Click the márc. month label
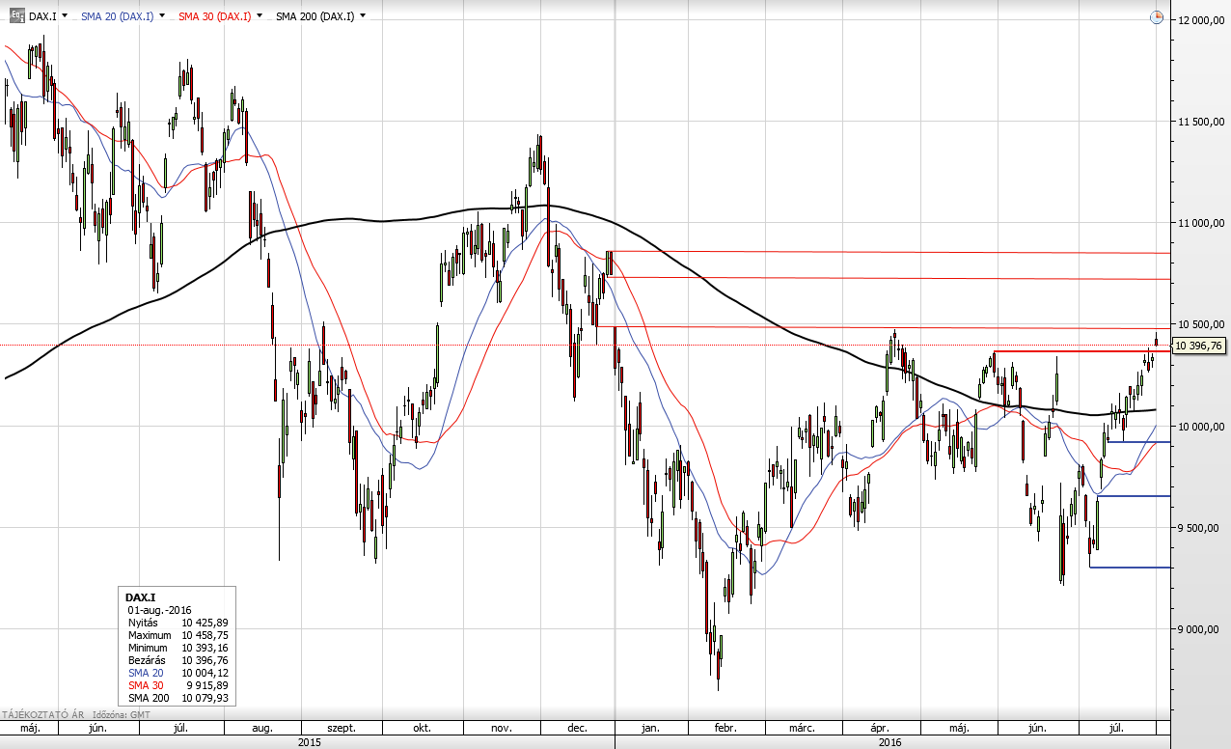 (x=803, y=729)
